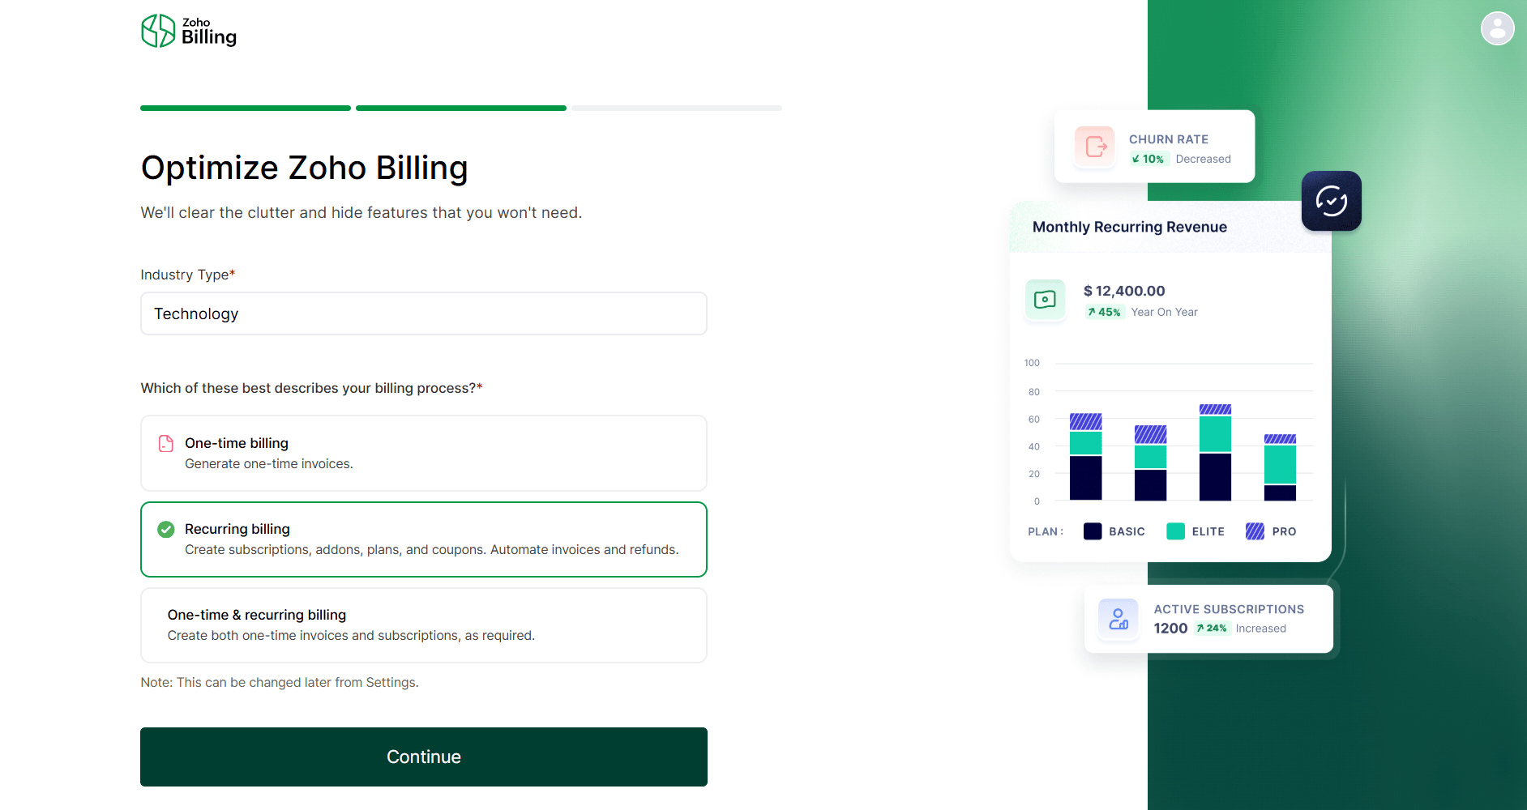Viewport: 1527px width, 810px height.
Task: Click the 'Generate one-time invoices.' description
Action: (269, 464)
